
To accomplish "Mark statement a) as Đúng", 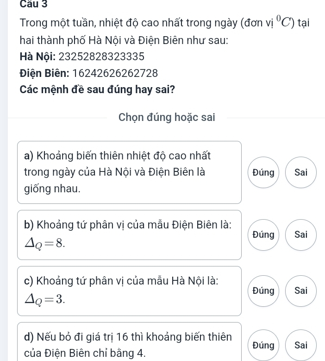I will pyautogui.click(x=263, y=172).
